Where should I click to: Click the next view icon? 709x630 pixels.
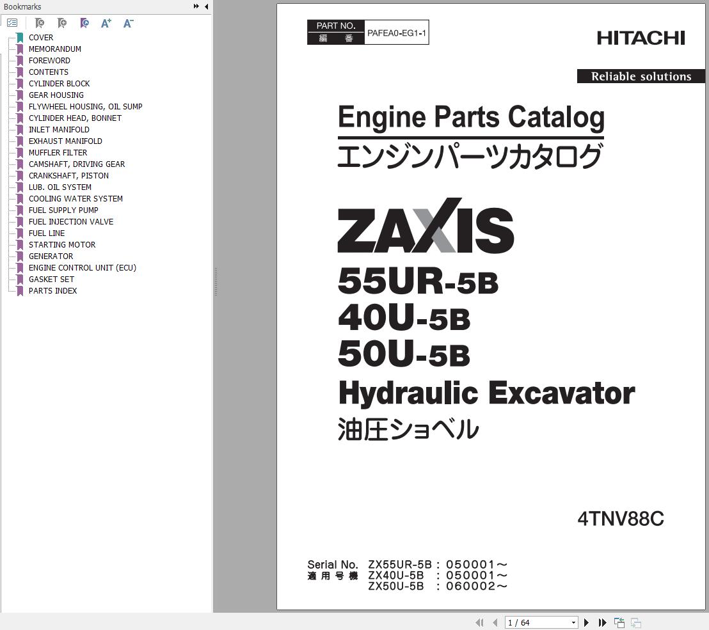635,622
